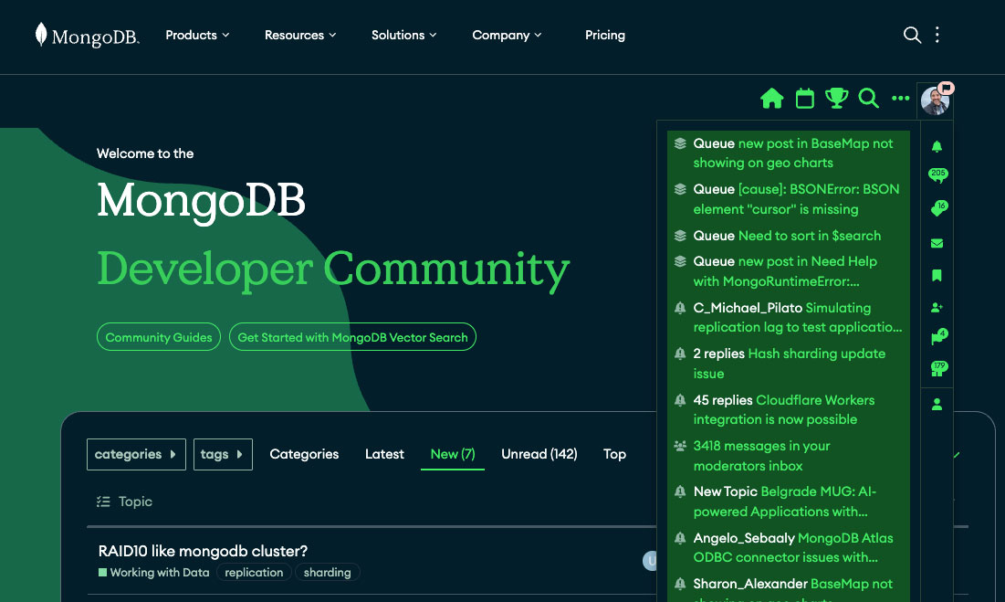1005x602 pixels.
Task: Click the replication tag
Action: 254,573
